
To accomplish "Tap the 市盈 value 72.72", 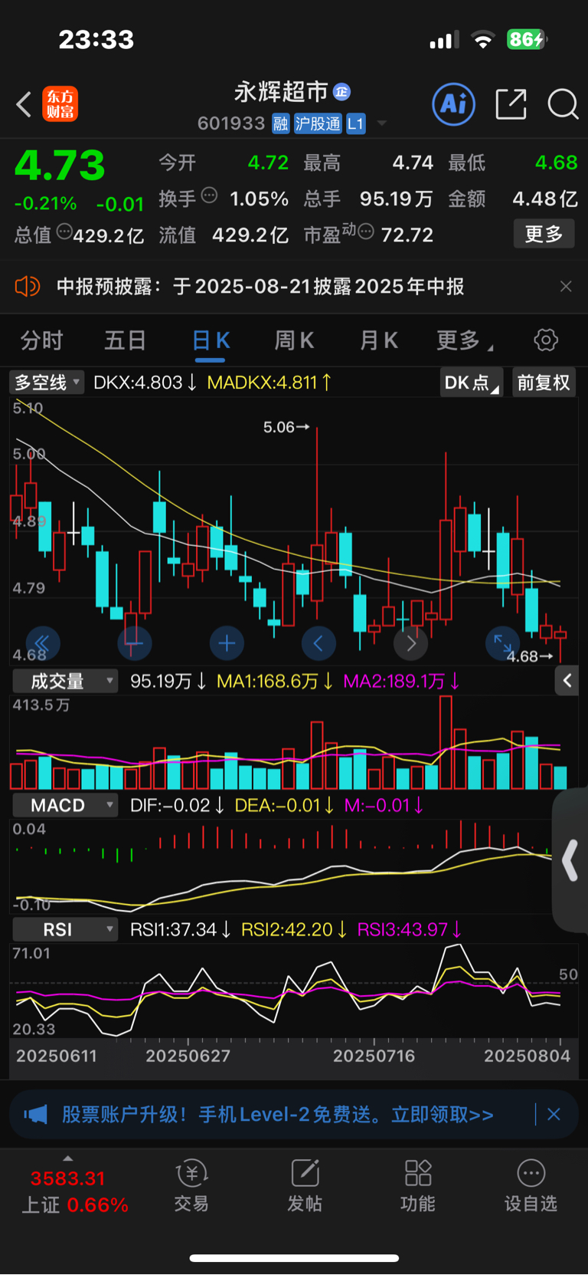I will tap(407, 235).
